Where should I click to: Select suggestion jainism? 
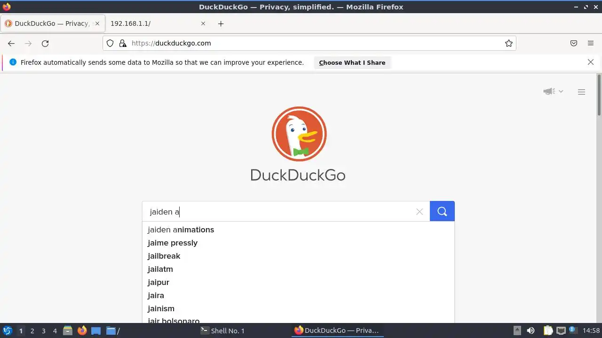(x=298, y=308)
